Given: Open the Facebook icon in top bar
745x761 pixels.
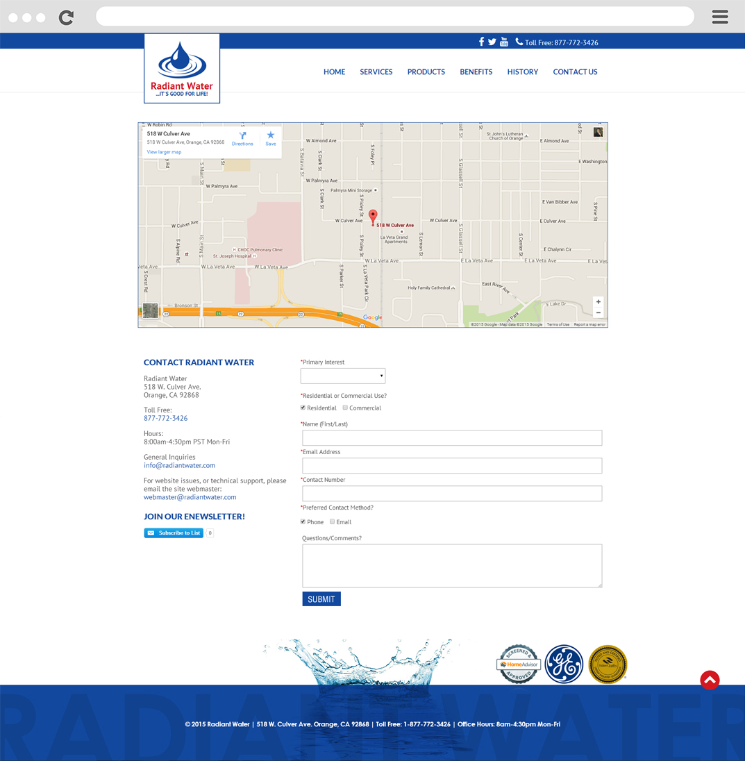Looking at the screenshot, I should tap(481, 42).
